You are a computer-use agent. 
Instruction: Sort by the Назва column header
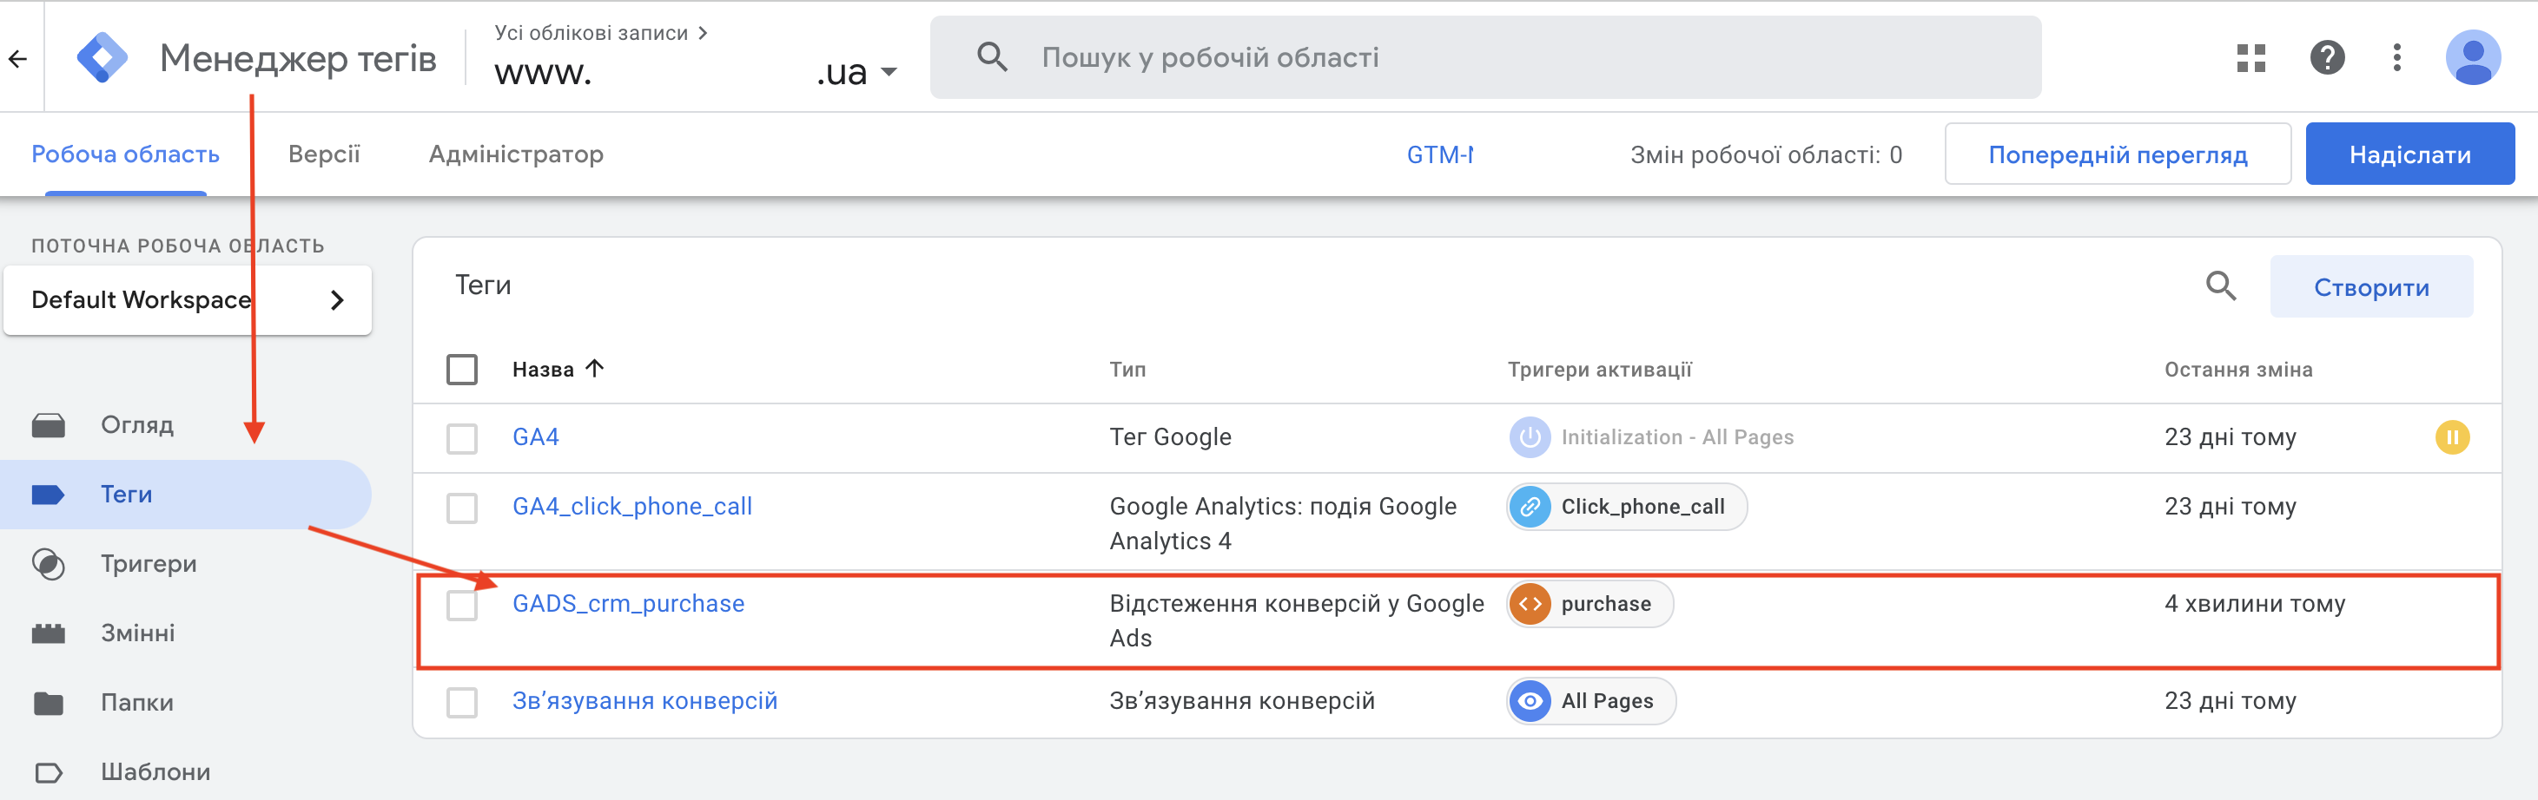pos(543,369)
